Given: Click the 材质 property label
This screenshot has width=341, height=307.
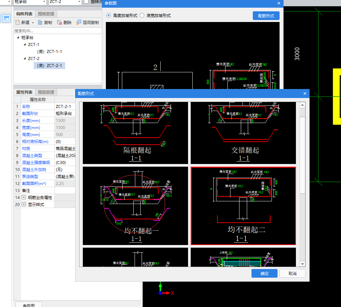Looking at the screenshot, I should [x=26, y=149].
